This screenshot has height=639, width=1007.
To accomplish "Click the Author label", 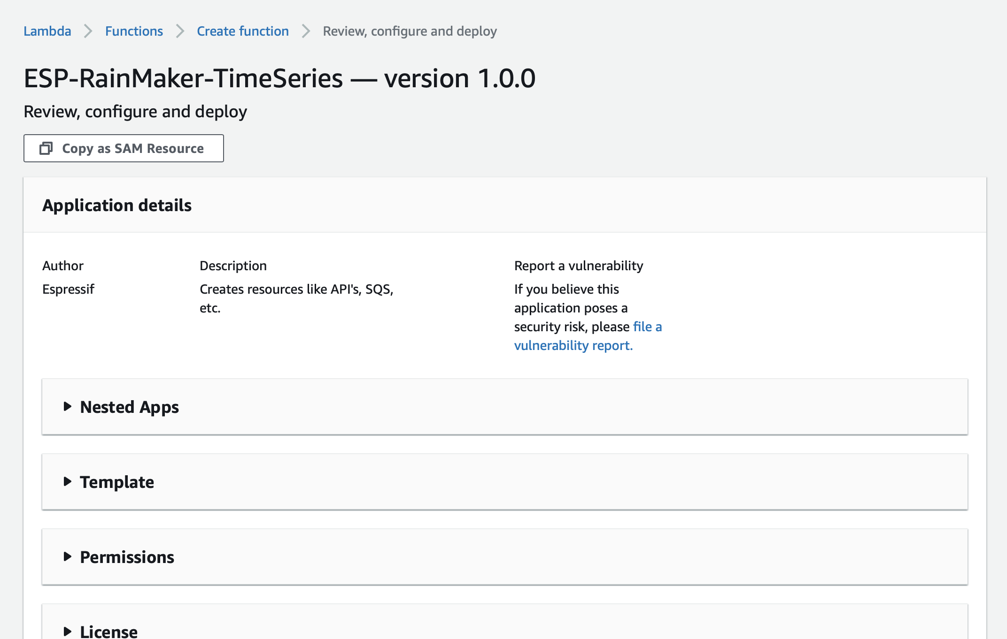I will (x=63, y=266).
